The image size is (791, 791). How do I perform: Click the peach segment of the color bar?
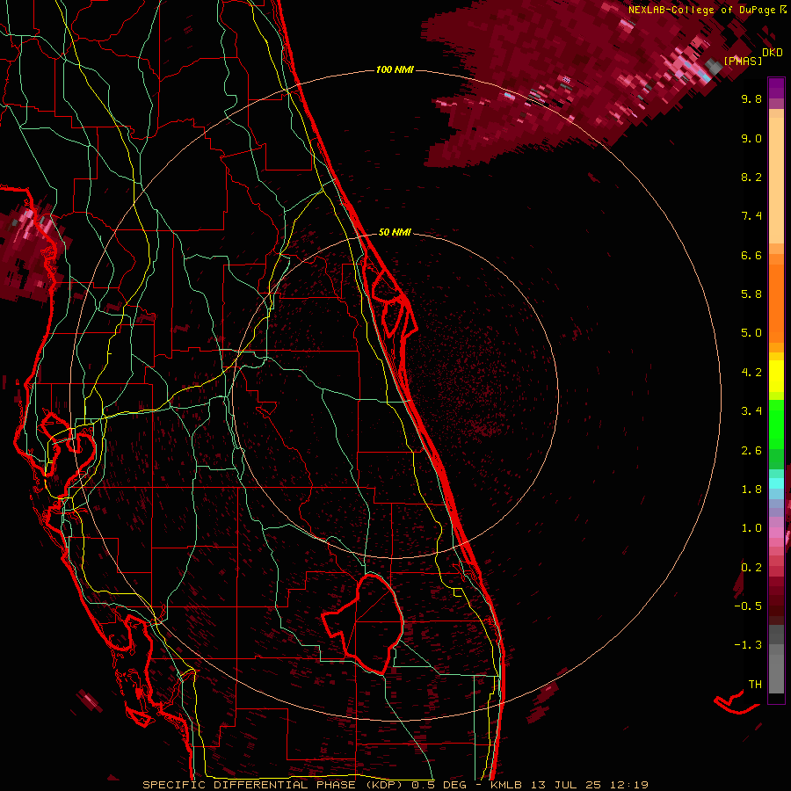[x=776, y=180]
